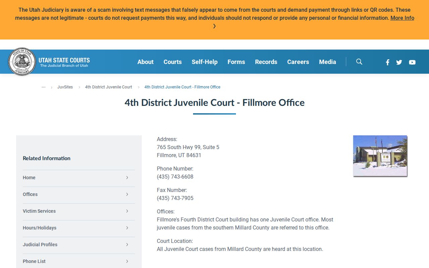Click the Utah Judiciary seal logo
Viewport: 429px width, 268px height.
coord(22,62)
